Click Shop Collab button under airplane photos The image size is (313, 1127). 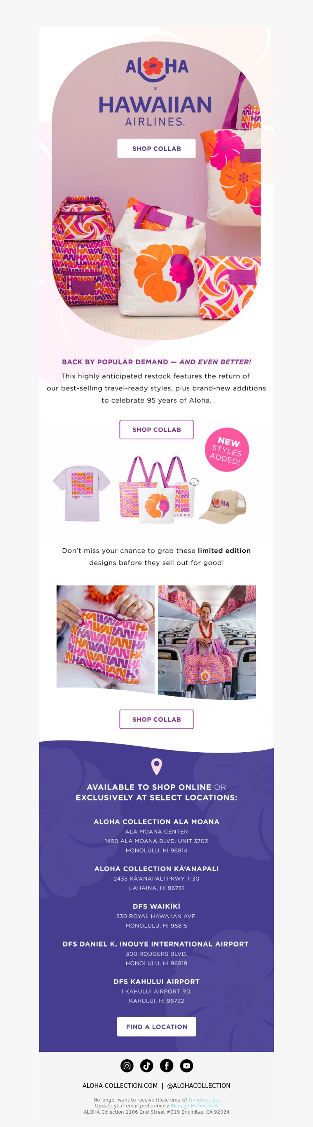(x=156, y=719)
